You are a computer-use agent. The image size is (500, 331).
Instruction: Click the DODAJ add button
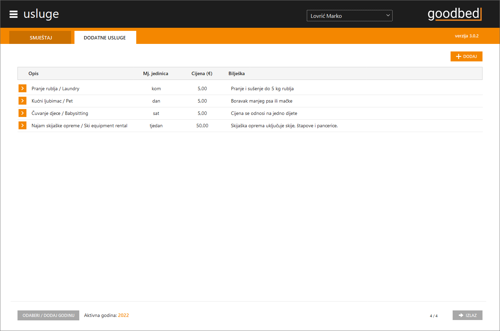pos(466,57)
